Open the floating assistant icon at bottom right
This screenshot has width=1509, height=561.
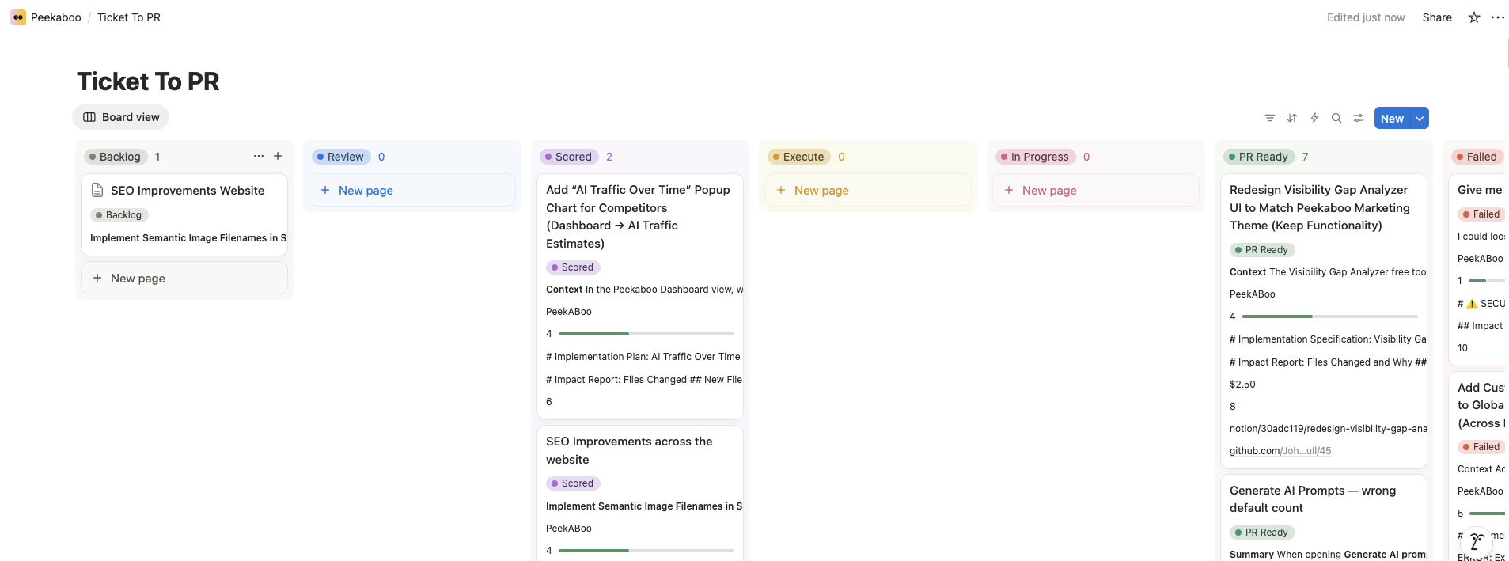click(x=1476, y=542)
